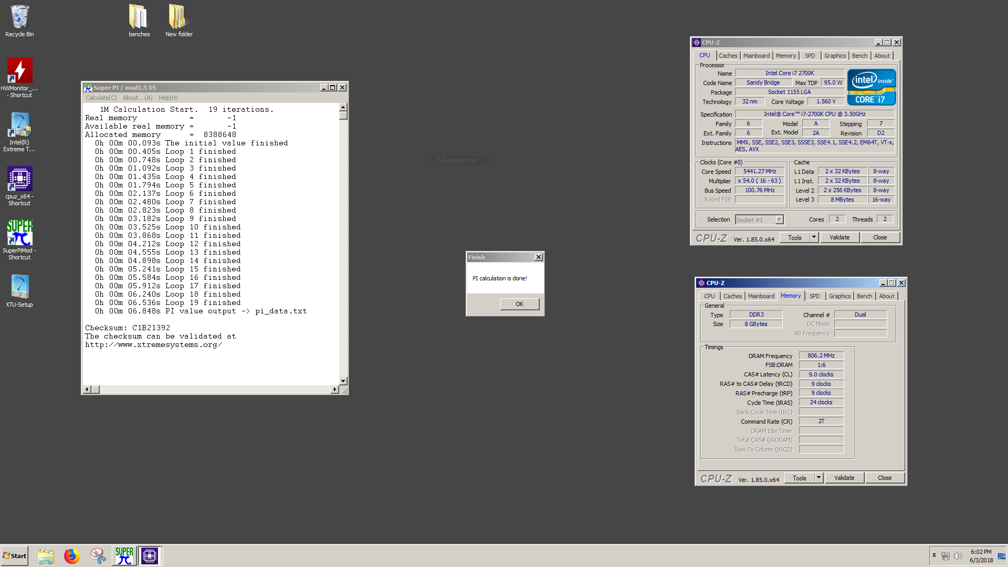Viewport: 1008px width, 567px height.
Task: Select CPU tab in lower CPU-Z window
Action: 709,296
